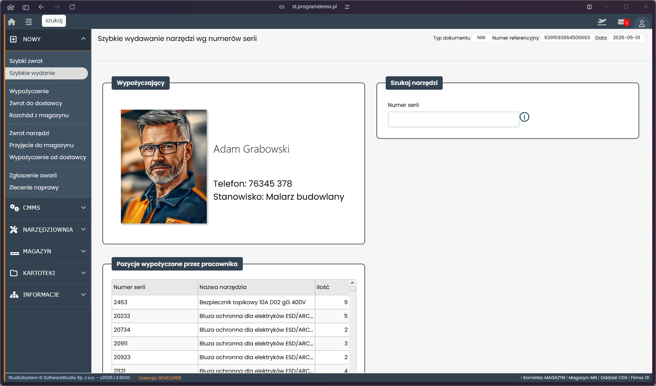Click the browser logo icon
Image resolution: width=656 pixels, height=386 pixels.
[10, 7]
